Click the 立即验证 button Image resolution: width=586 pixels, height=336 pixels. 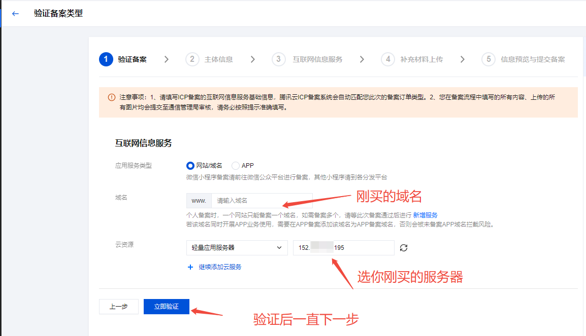point(167,307)
